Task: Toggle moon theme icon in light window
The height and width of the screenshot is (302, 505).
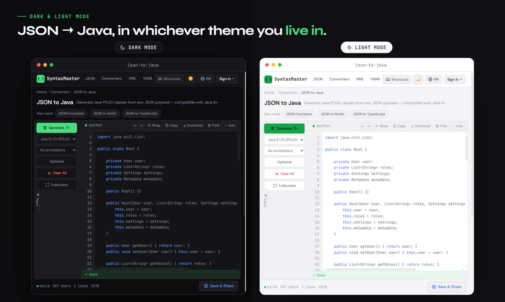Action: coord(418,79)
